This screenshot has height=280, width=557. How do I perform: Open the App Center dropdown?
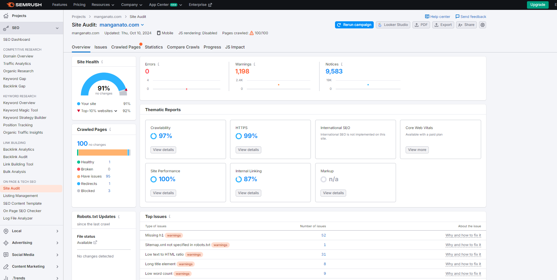pyautogui.click(x=165, y=5)
